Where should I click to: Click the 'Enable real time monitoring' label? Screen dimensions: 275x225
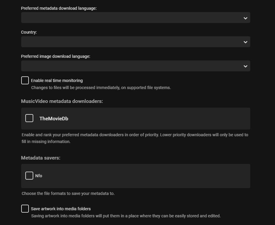tap(57, 81)
